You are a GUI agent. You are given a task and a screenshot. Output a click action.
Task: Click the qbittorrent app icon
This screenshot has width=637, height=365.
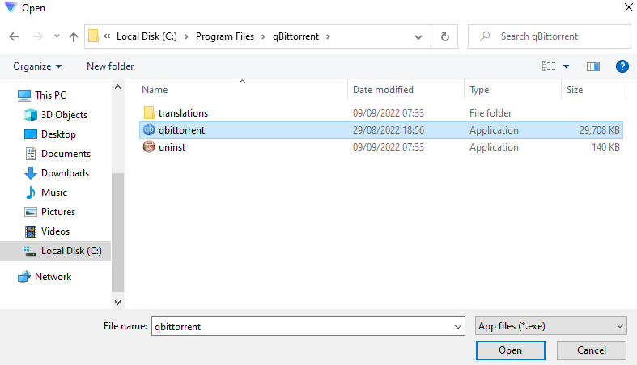point(149,130)
